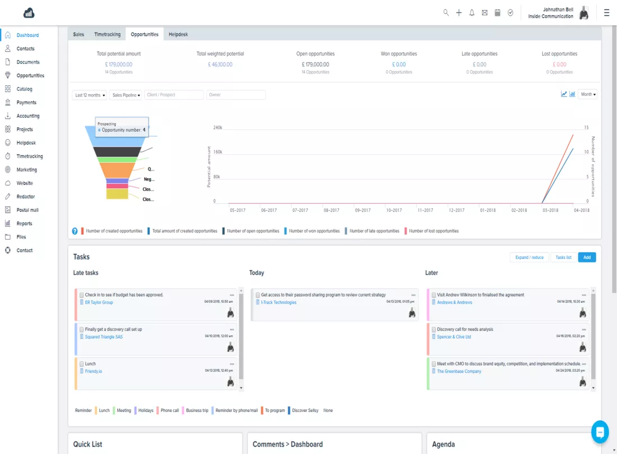
Task: Check the 'Finally get a discovery call set up' task
Action: coord(81,330)
